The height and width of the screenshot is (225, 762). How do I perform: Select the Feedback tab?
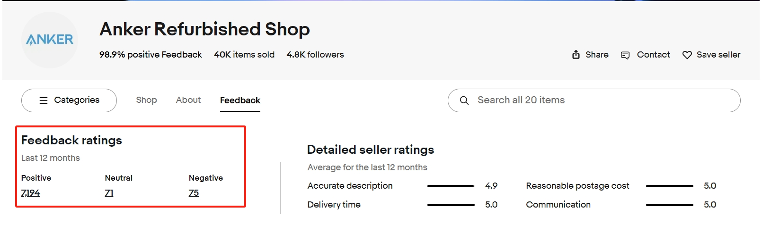tap(240, 100)
